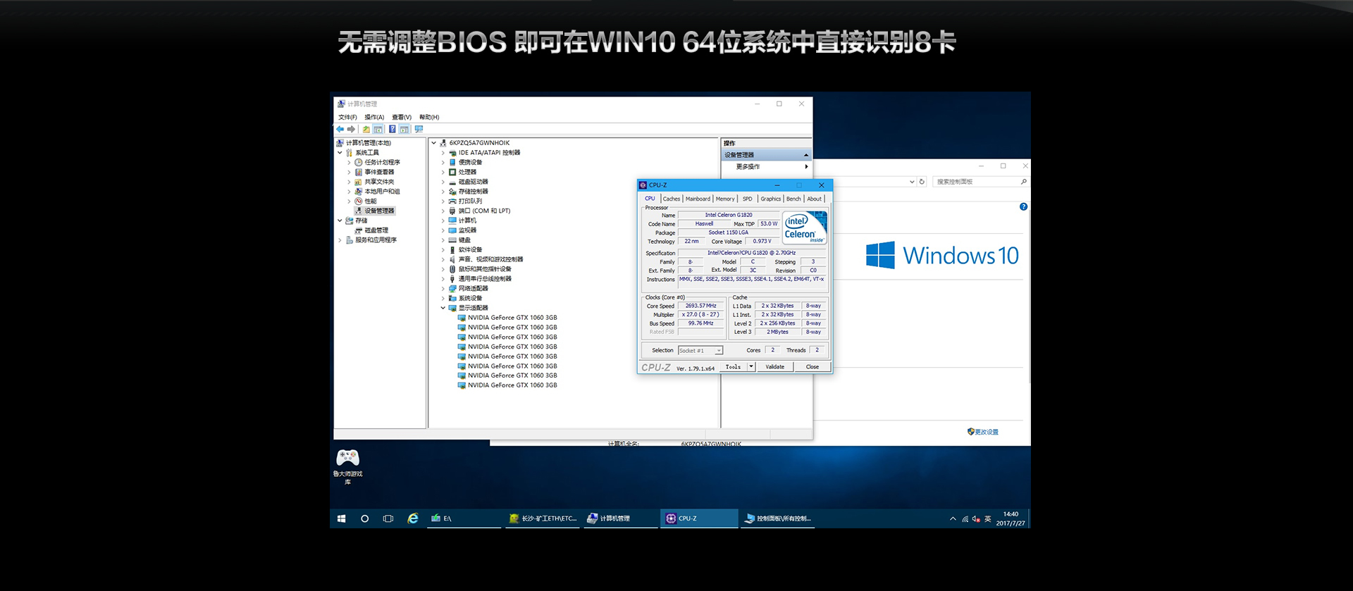Switch to the Mainboard tab in CPU-Z
The height and width of the screenshot is (591, 1353).
tap(698, 199)
